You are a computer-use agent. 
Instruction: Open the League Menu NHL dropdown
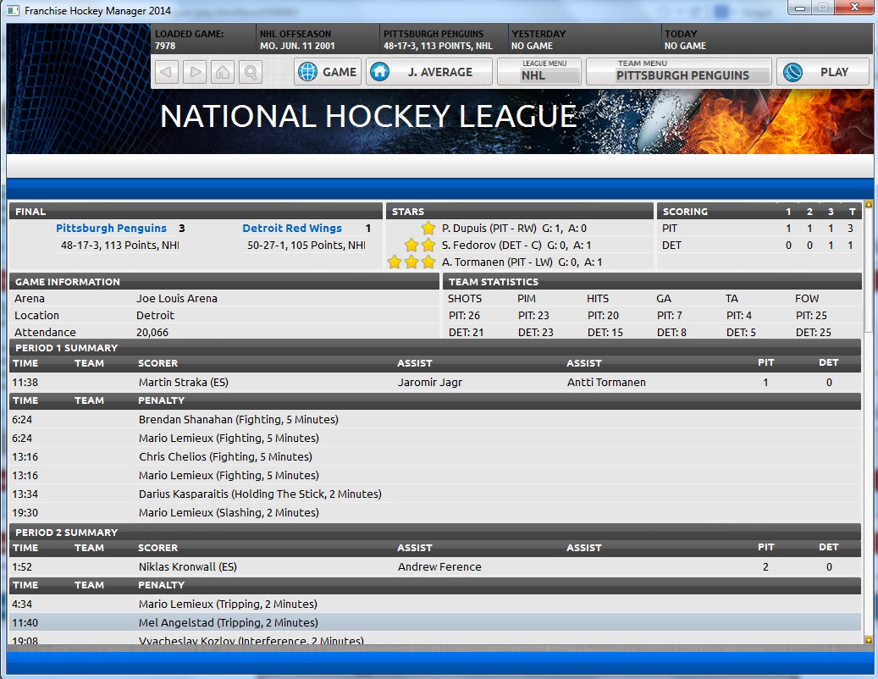[x=538, y=72]
